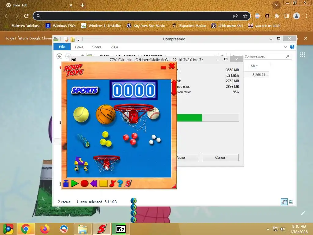313x235 pixels.
Task: Minimize Soup Toys with the red dash
Action: point(164,68)
